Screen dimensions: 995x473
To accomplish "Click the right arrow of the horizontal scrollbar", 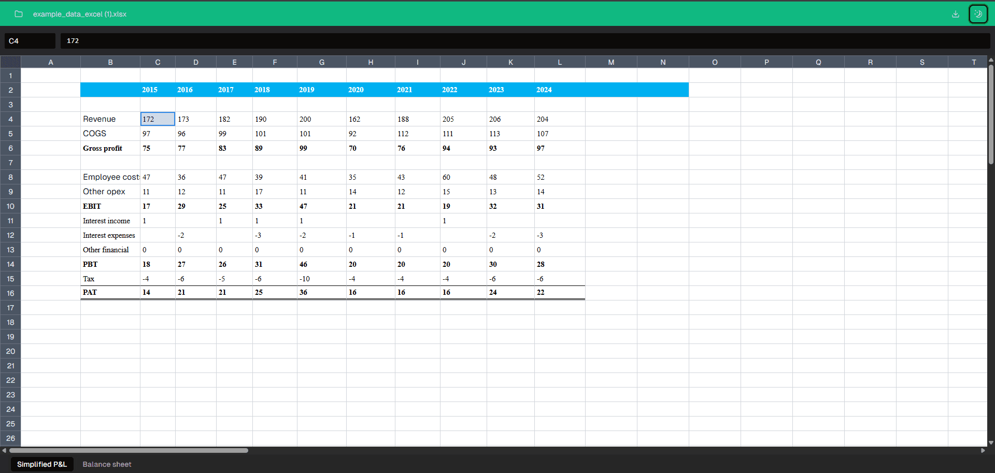I will (983, 450).
